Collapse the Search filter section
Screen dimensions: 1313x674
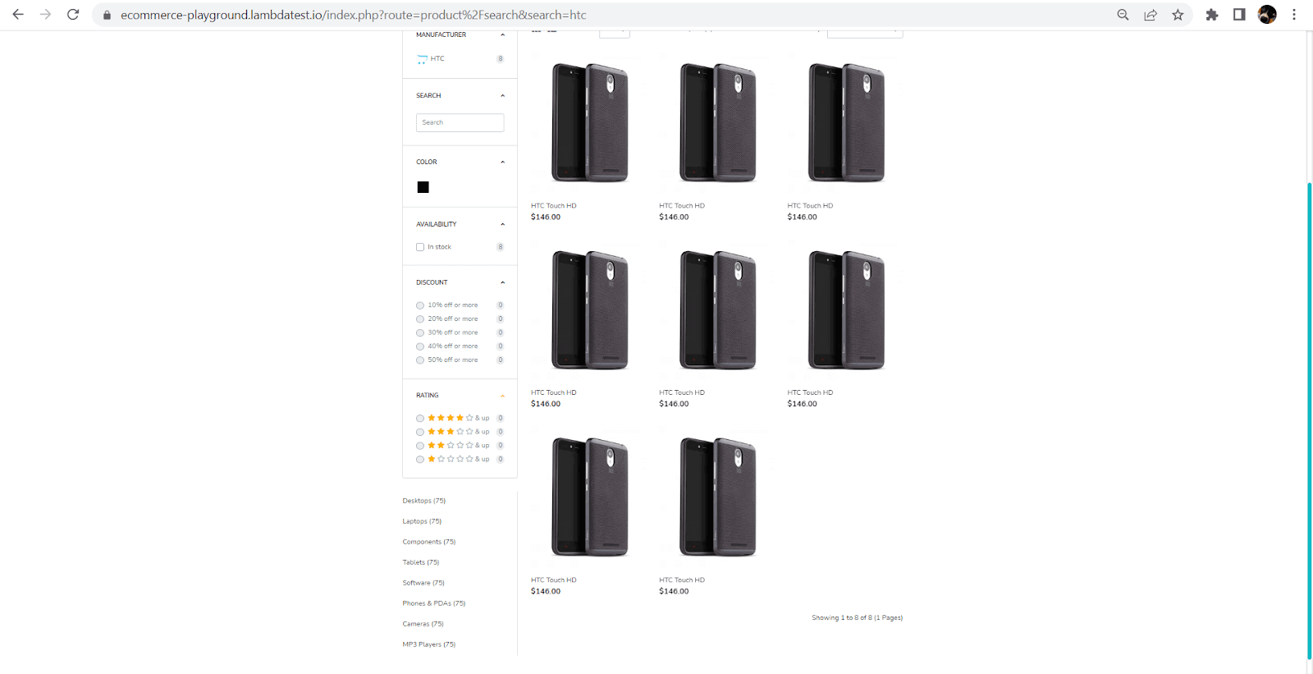click(502, 95)
